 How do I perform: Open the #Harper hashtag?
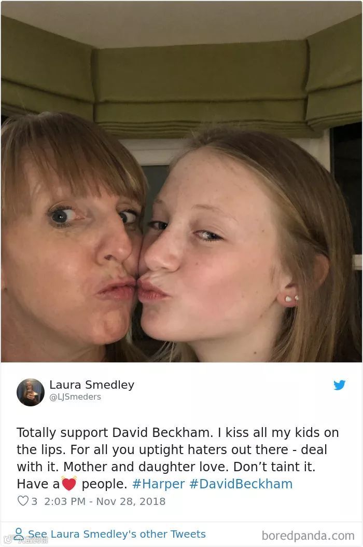(x=158, y=484)
